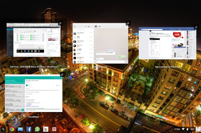Open the green WhatsChrome shelf icon
This screenshot has width=201, height=133.
pyautogui.click(x=37, y=129)
